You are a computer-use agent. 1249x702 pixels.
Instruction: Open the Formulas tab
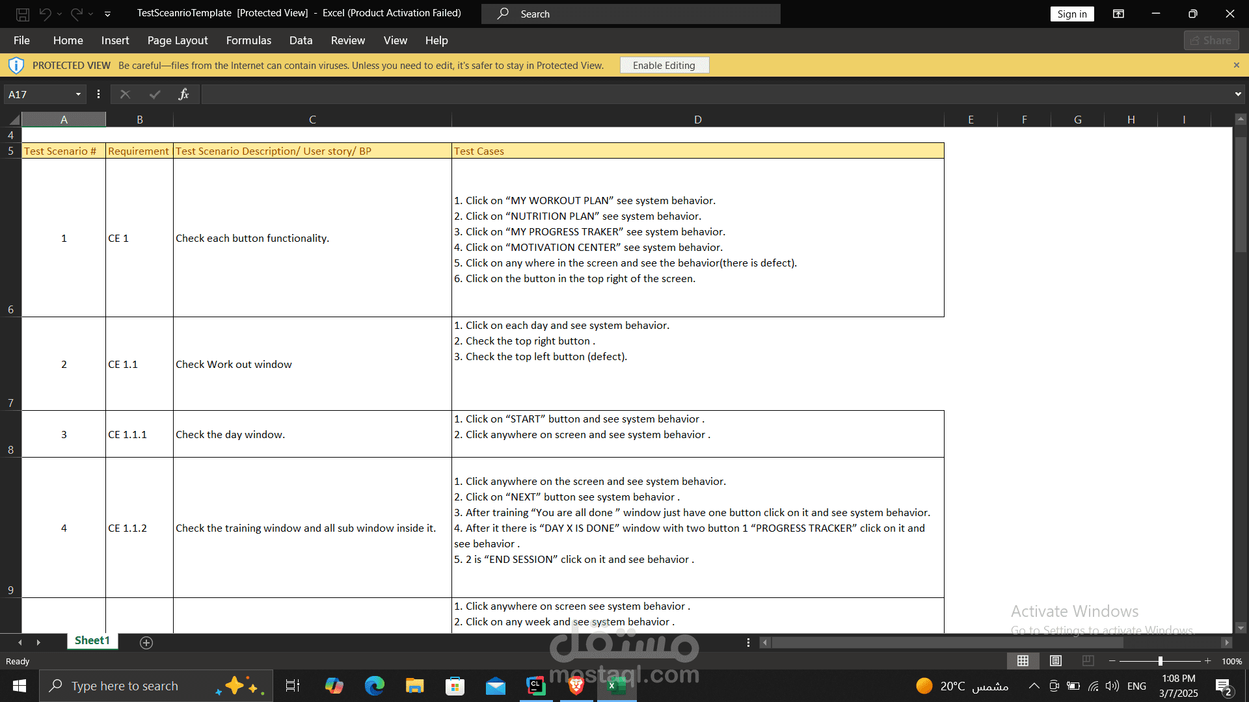(x=248, y=40)
